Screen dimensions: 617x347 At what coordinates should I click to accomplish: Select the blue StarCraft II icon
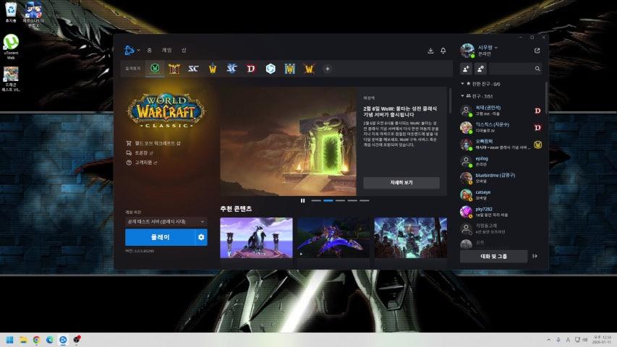click(231, 69)
